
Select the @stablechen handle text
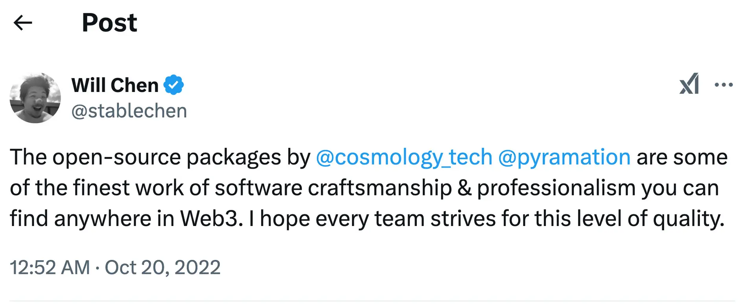tap(129, 111)
